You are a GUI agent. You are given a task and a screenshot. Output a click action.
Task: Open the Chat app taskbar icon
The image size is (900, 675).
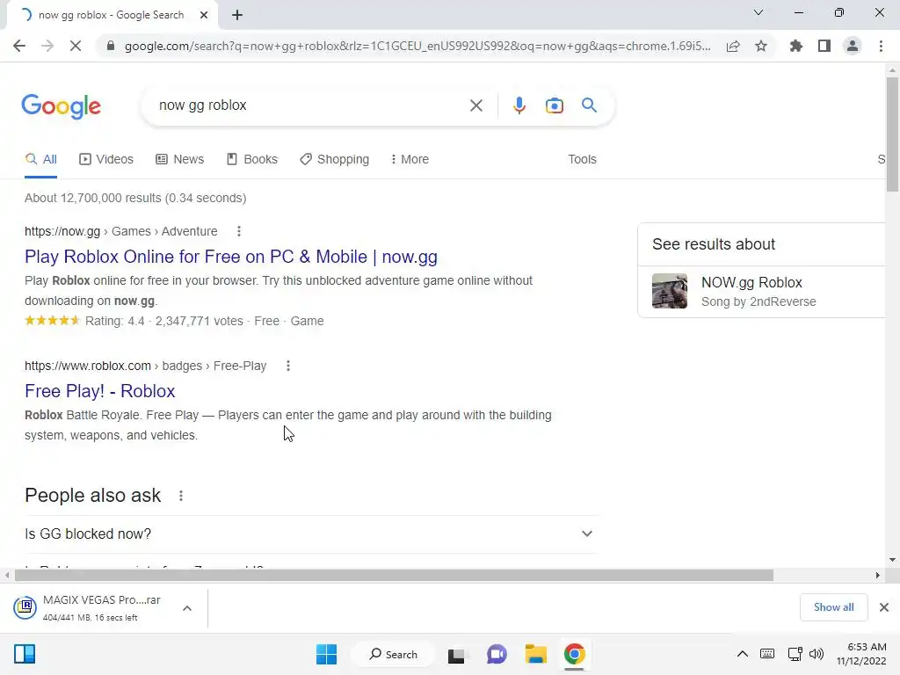[x=497, y=654]
